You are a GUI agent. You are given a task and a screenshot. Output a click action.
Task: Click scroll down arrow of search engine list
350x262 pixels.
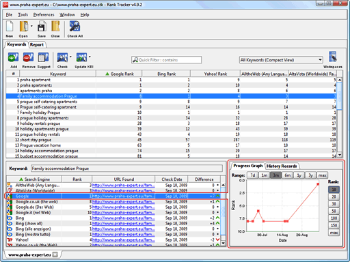[224, 243]
